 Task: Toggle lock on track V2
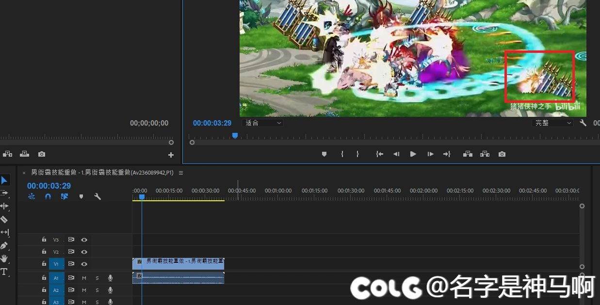(44, 252)
